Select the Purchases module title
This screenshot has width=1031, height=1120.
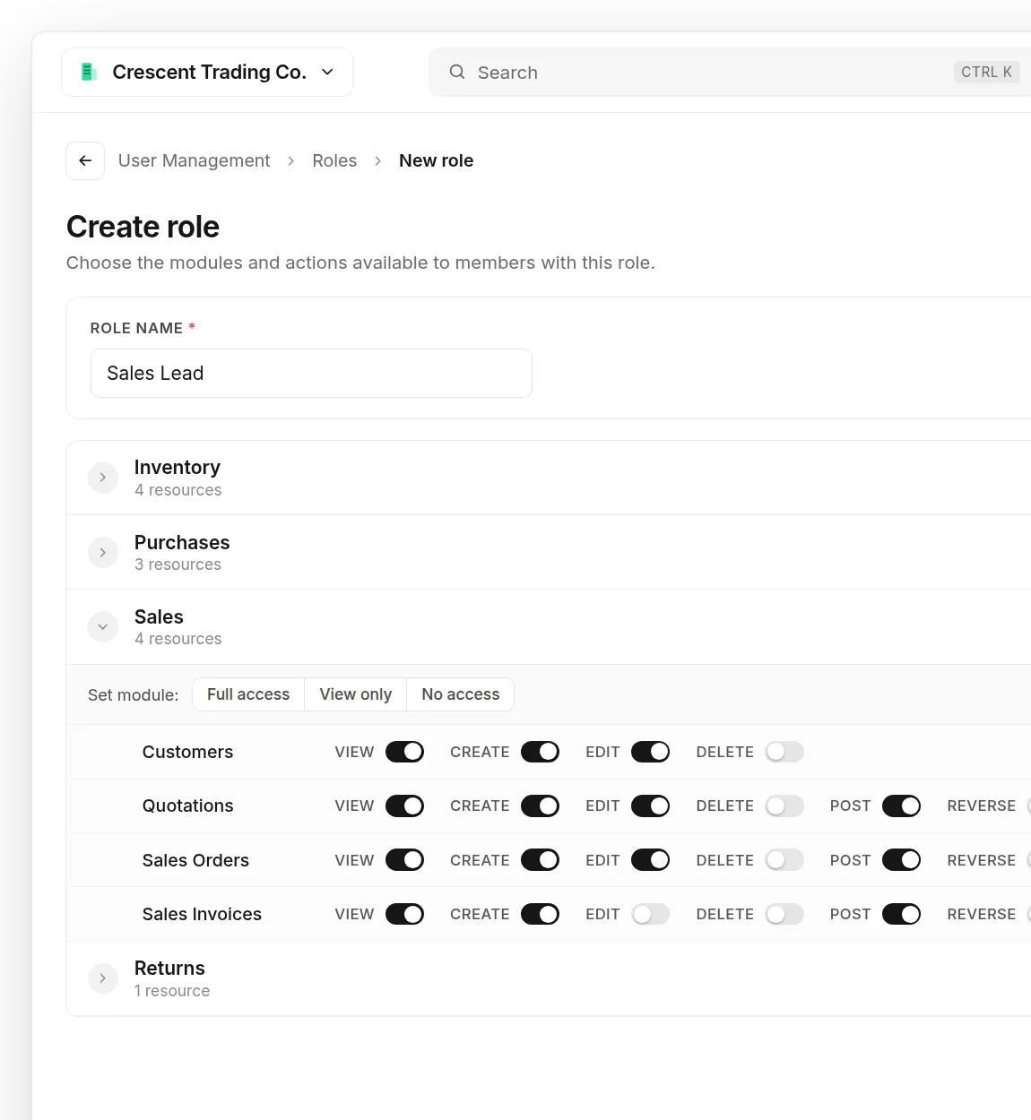pos(182,543)
